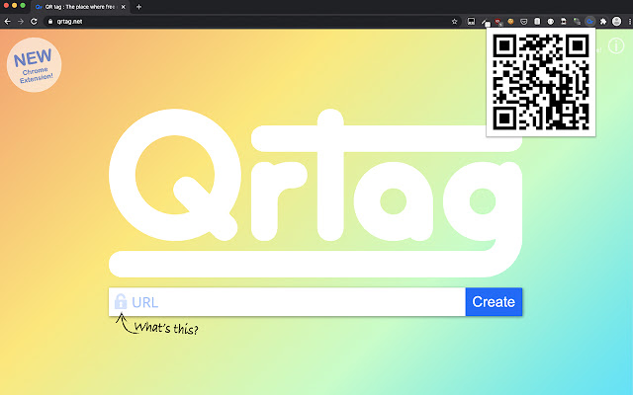Bookmark this page with the star

(x=455, y=22)
